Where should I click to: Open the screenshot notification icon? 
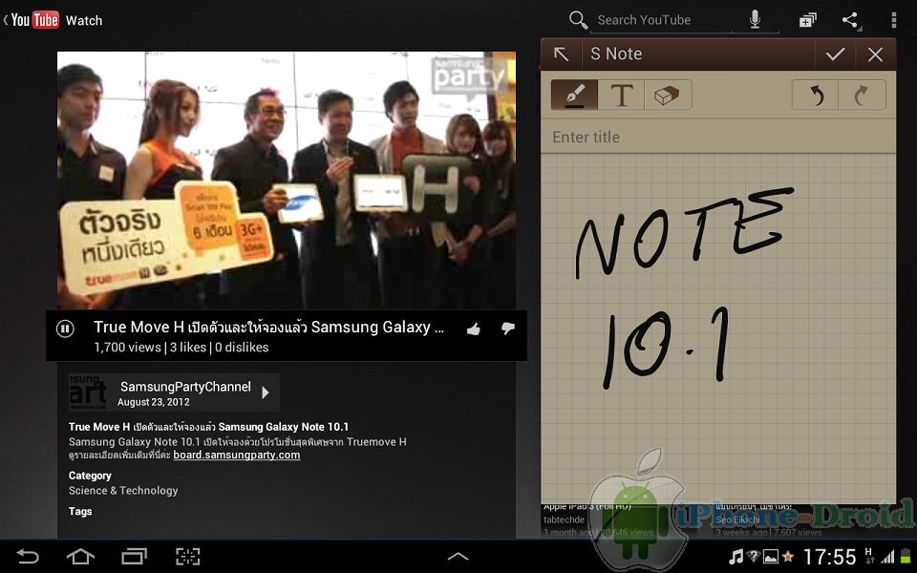[771, 557]
